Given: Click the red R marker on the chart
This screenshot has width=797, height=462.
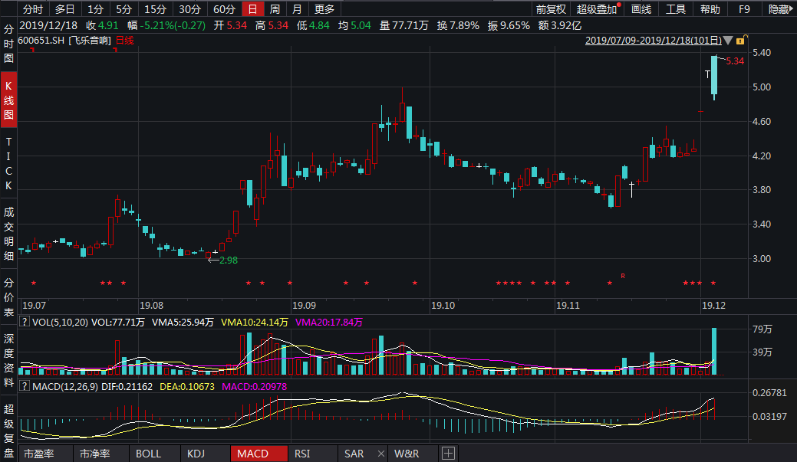Looking at the screenshot, I should pos(623,276).
